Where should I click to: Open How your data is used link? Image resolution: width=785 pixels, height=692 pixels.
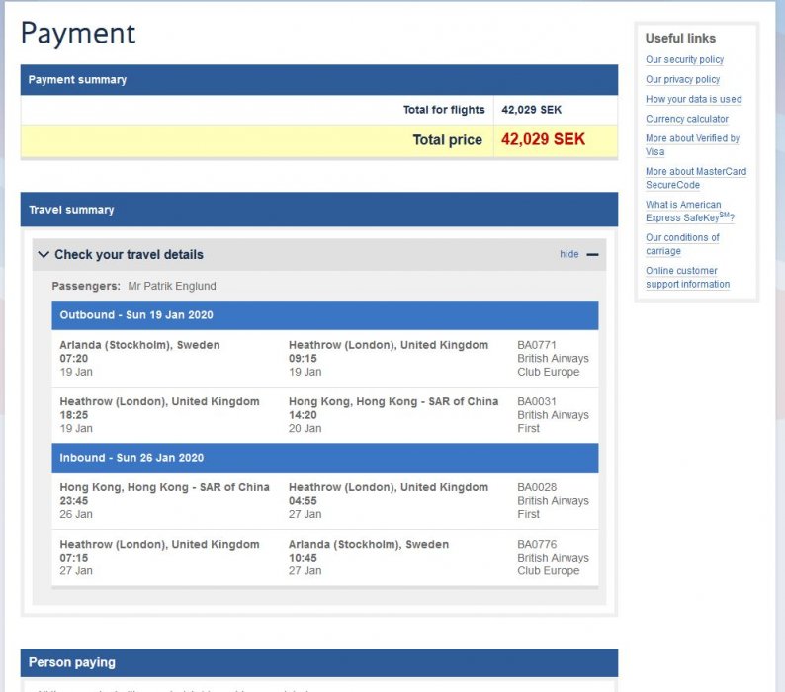(x=693, y=100)
